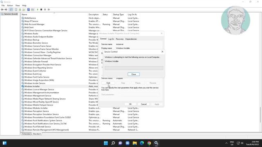Click the gear icon beside Windows Audio

coord(23,33)
